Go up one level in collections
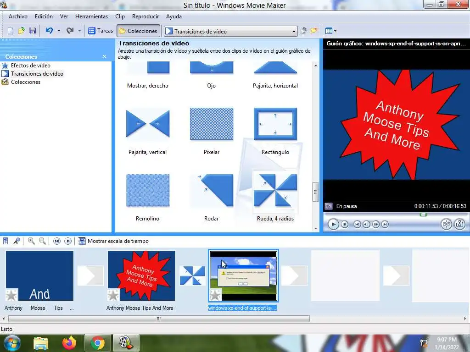 (304, 31)
